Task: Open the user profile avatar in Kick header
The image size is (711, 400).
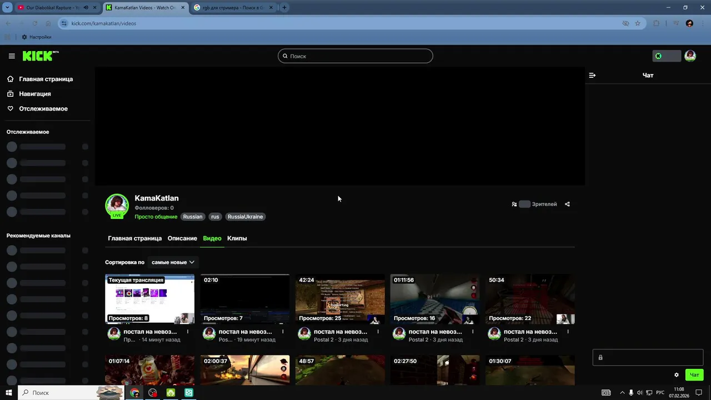Action: pos(690,56)
